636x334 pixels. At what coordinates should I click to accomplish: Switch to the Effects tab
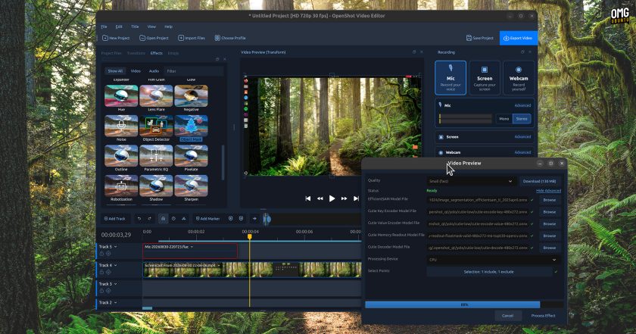(x=157, y=53)
